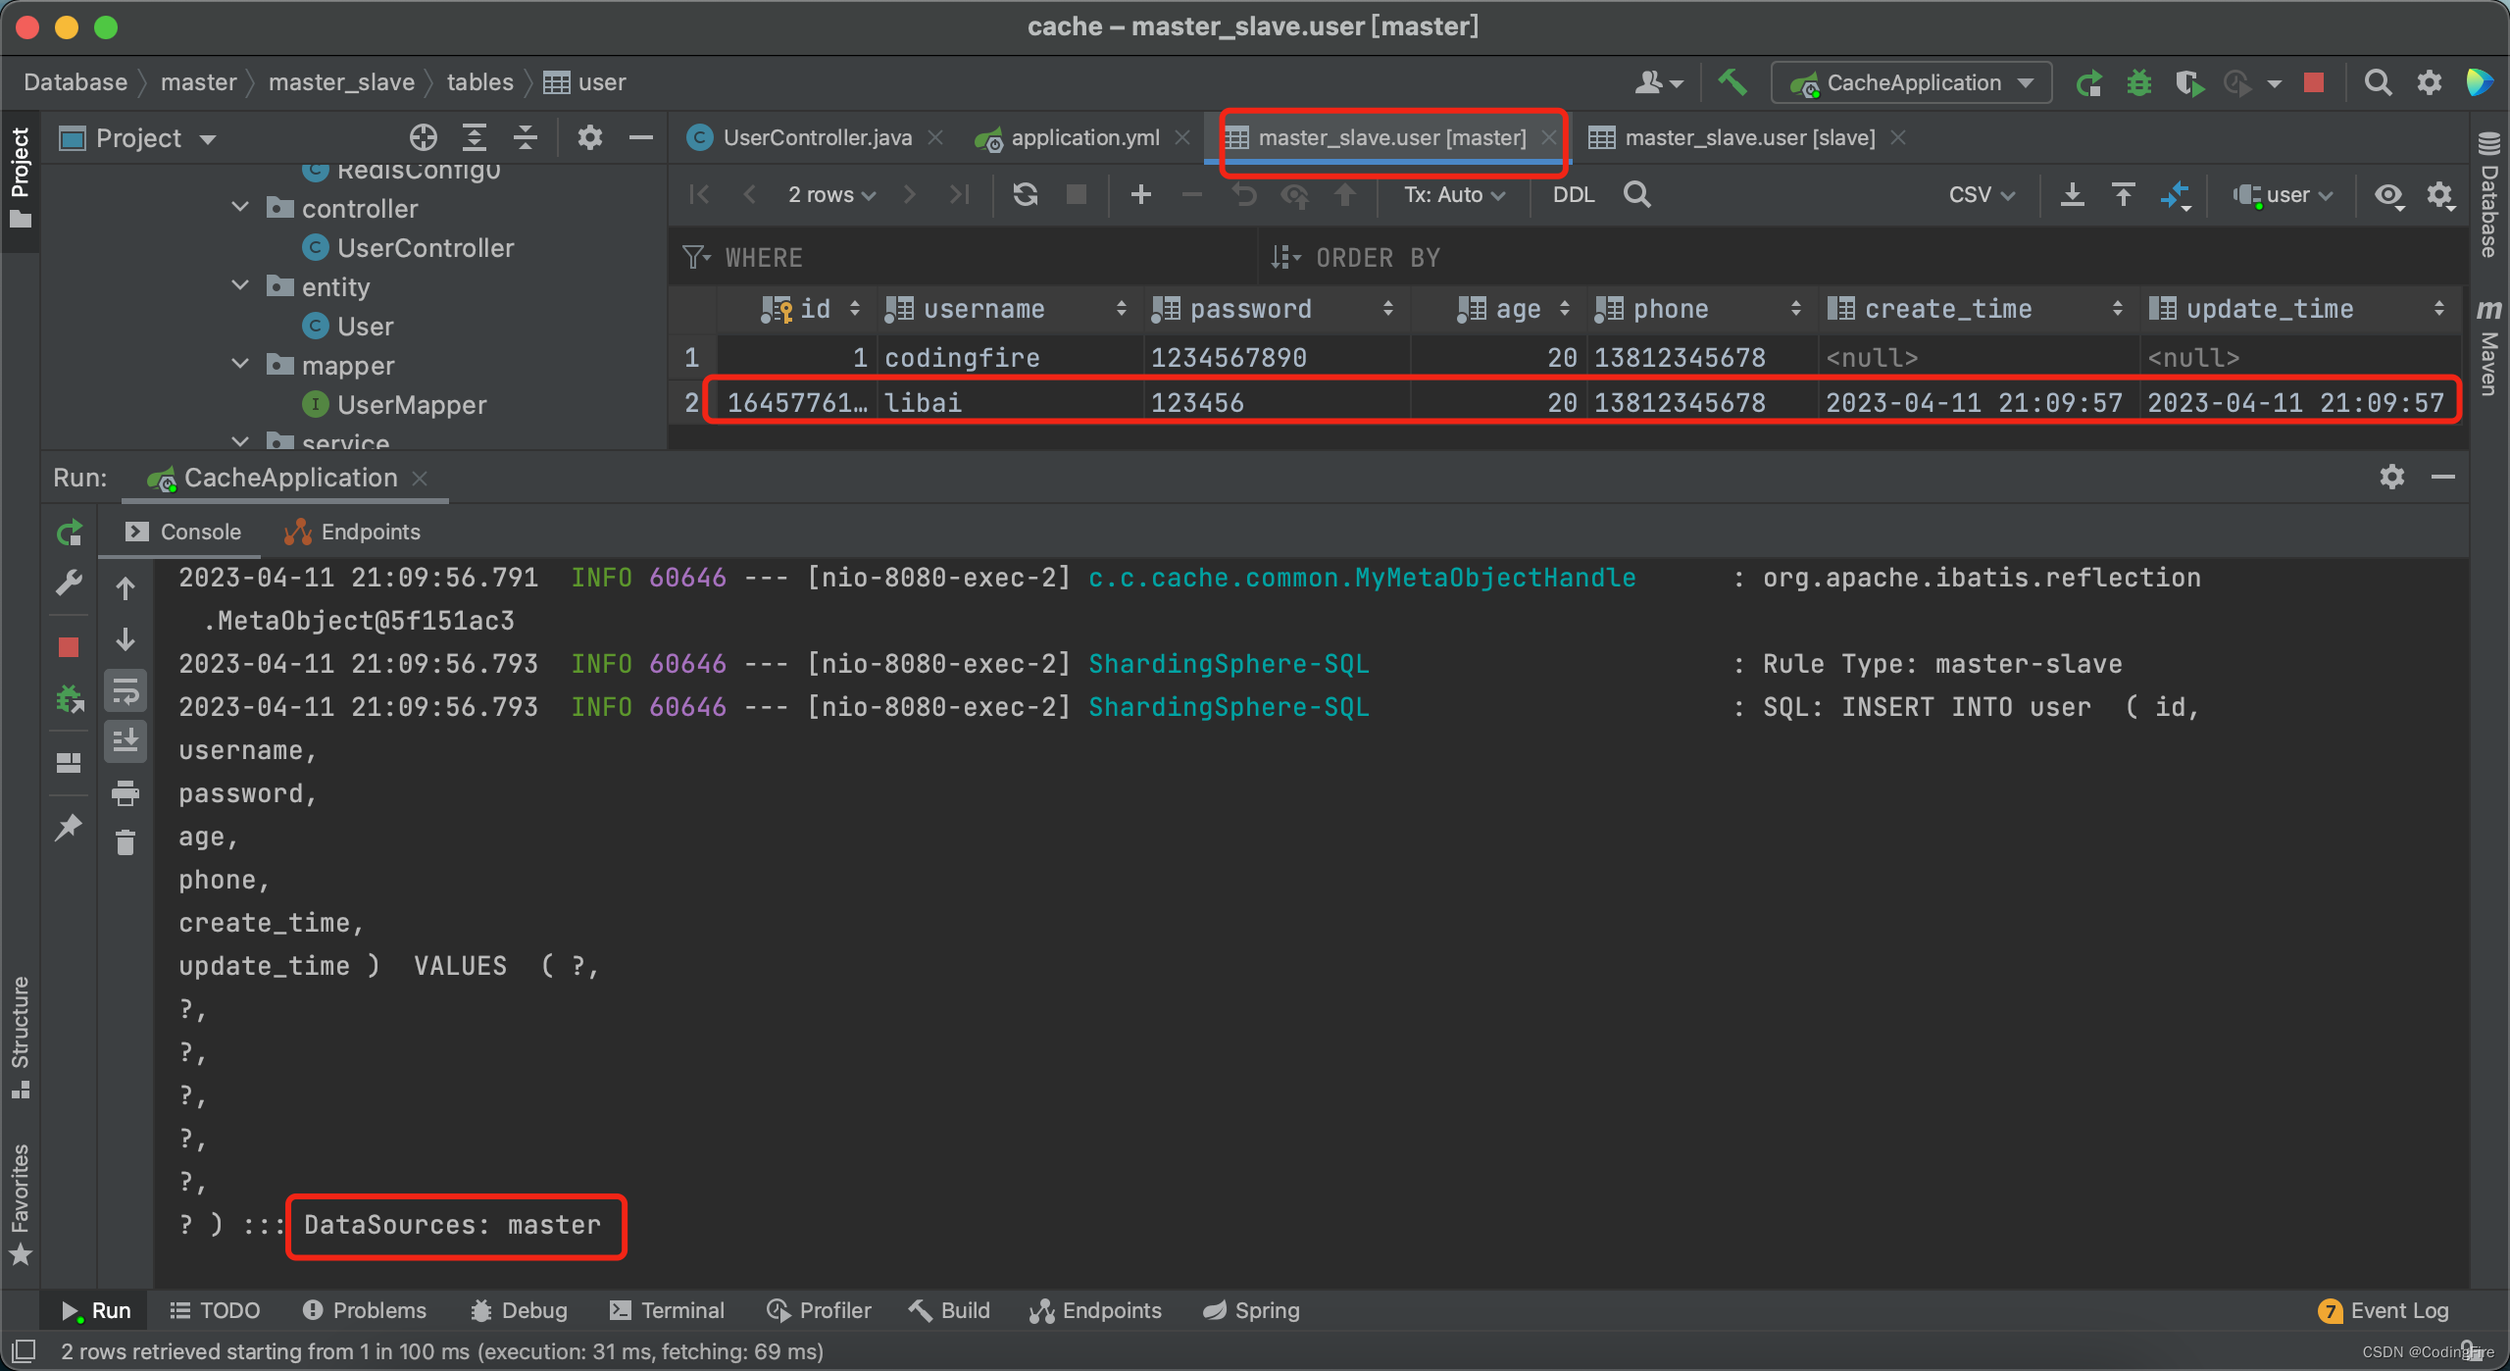Toggle the View Options eye icon
Image resolution: width=2510 pixels, height=1371 pixels.
(2388, 194)
